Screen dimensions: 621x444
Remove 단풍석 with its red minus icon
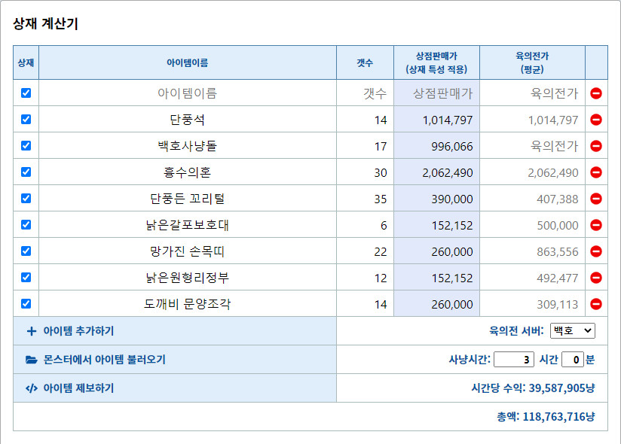(596, 119)
